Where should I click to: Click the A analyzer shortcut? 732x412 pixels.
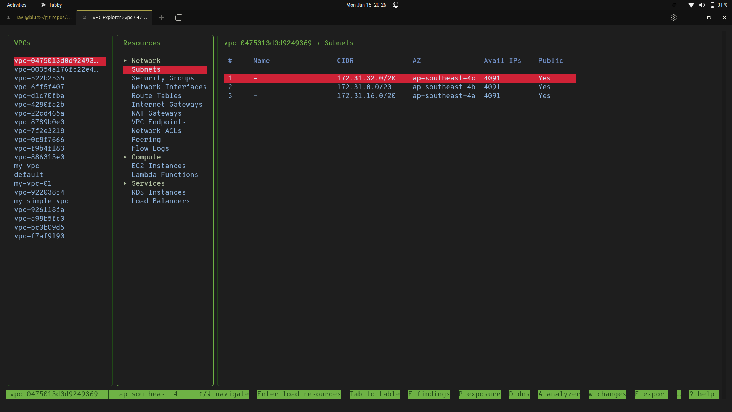559,394
